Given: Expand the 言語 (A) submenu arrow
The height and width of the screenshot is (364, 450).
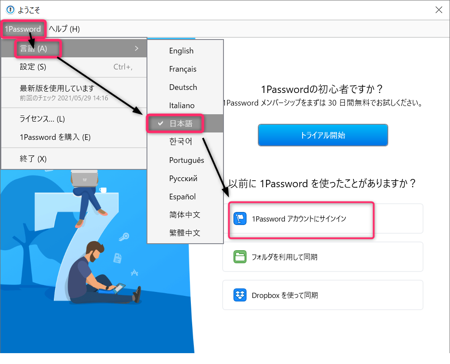Looking at the screenshot, I should coord(137,49).
